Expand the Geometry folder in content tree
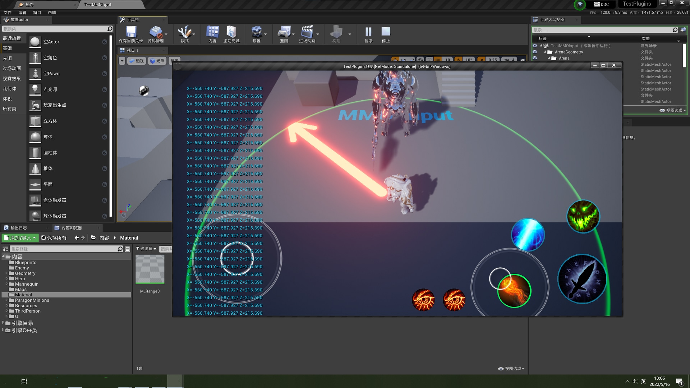The height and width of the screenshot is (388, 690). click(x=6, y=273)
